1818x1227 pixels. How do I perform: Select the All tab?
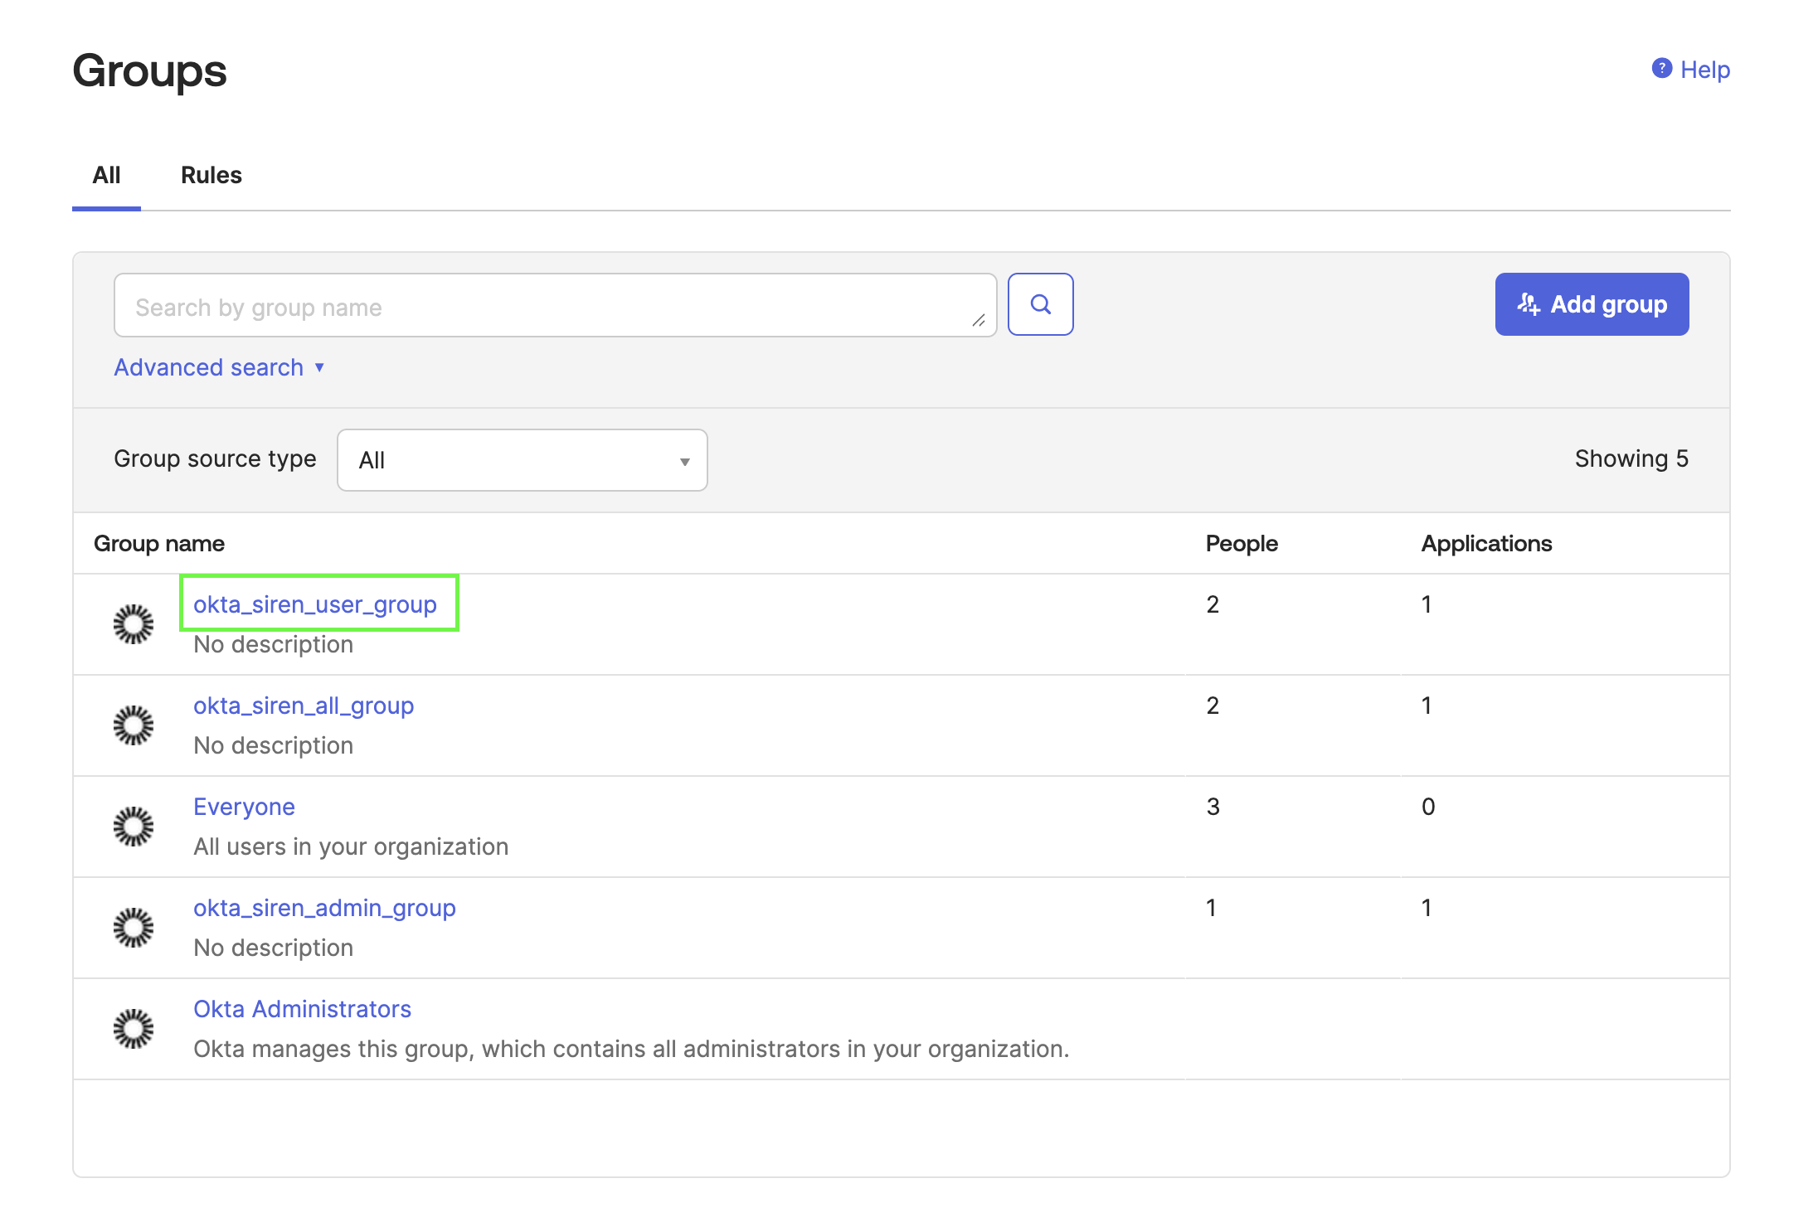[106, 175]
